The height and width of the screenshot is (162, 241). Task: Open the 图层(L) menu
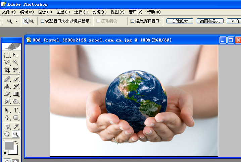(x=63, y=12)
